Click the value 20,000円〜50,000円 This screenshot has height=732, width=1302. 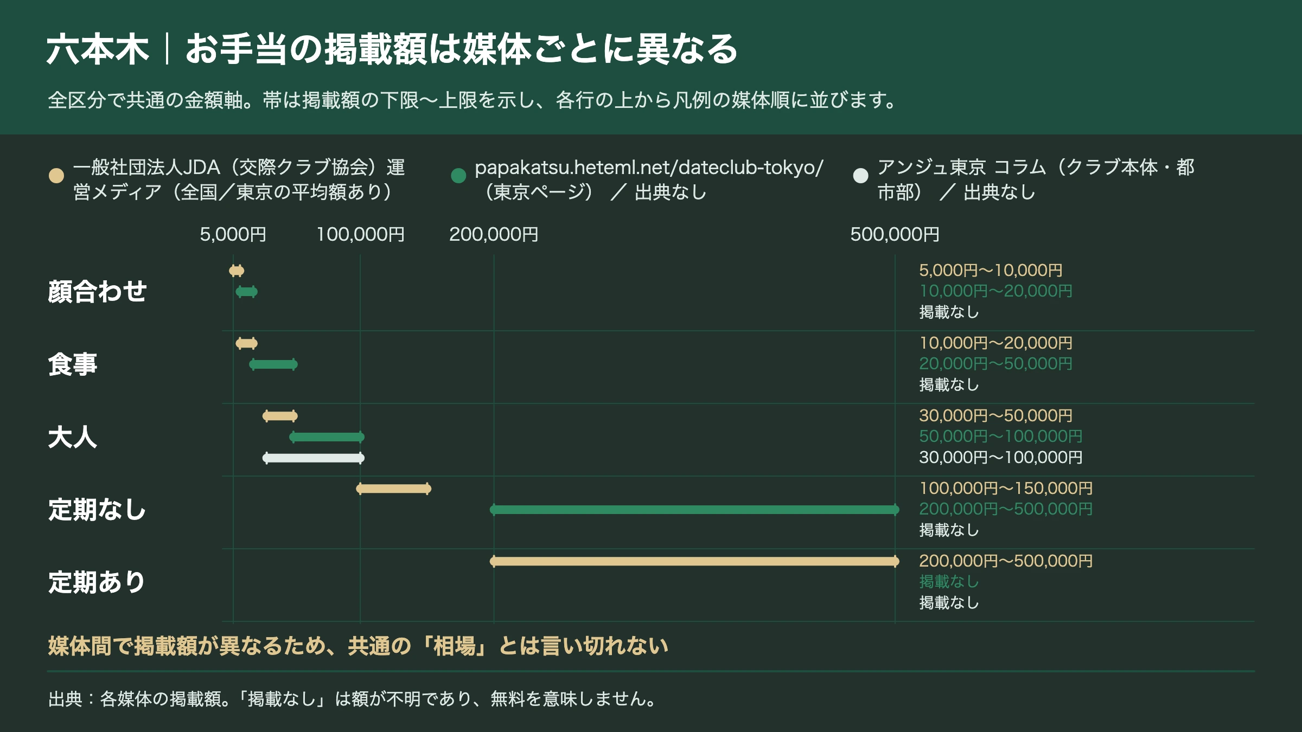point(995,364)
